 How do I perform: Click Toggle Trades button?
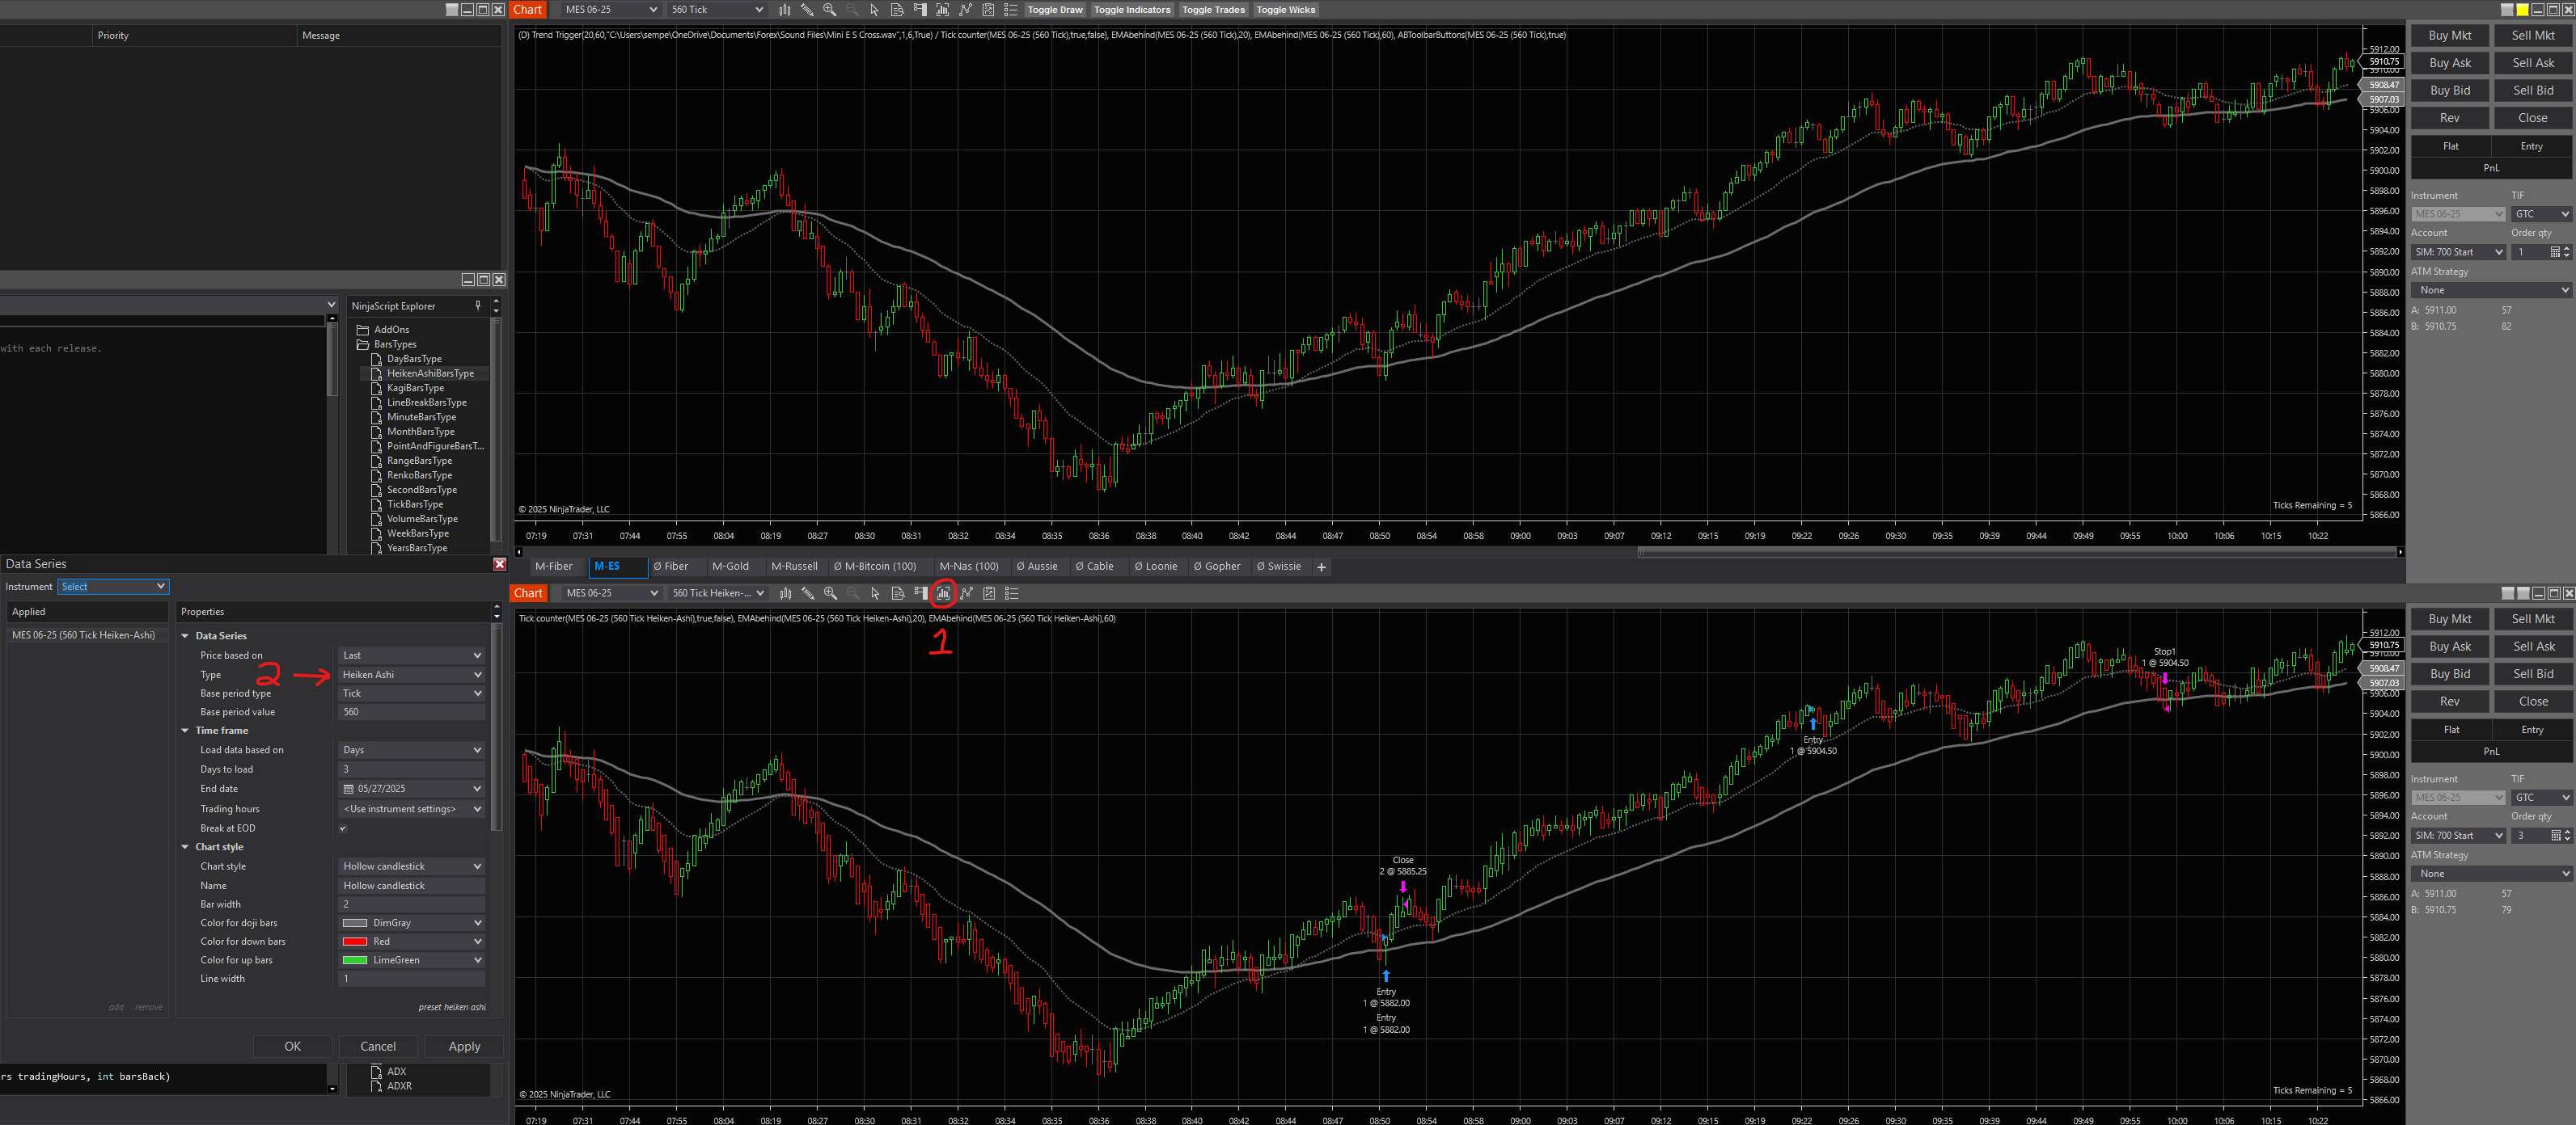[1213, 10]
